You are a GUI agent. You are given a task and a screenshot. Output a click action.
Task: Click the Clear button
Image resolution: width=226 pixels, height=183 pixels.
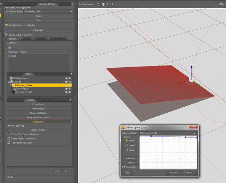39,20
